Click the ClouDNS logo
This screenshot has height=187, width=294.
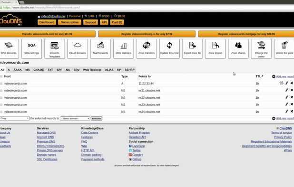pos(11,20)
